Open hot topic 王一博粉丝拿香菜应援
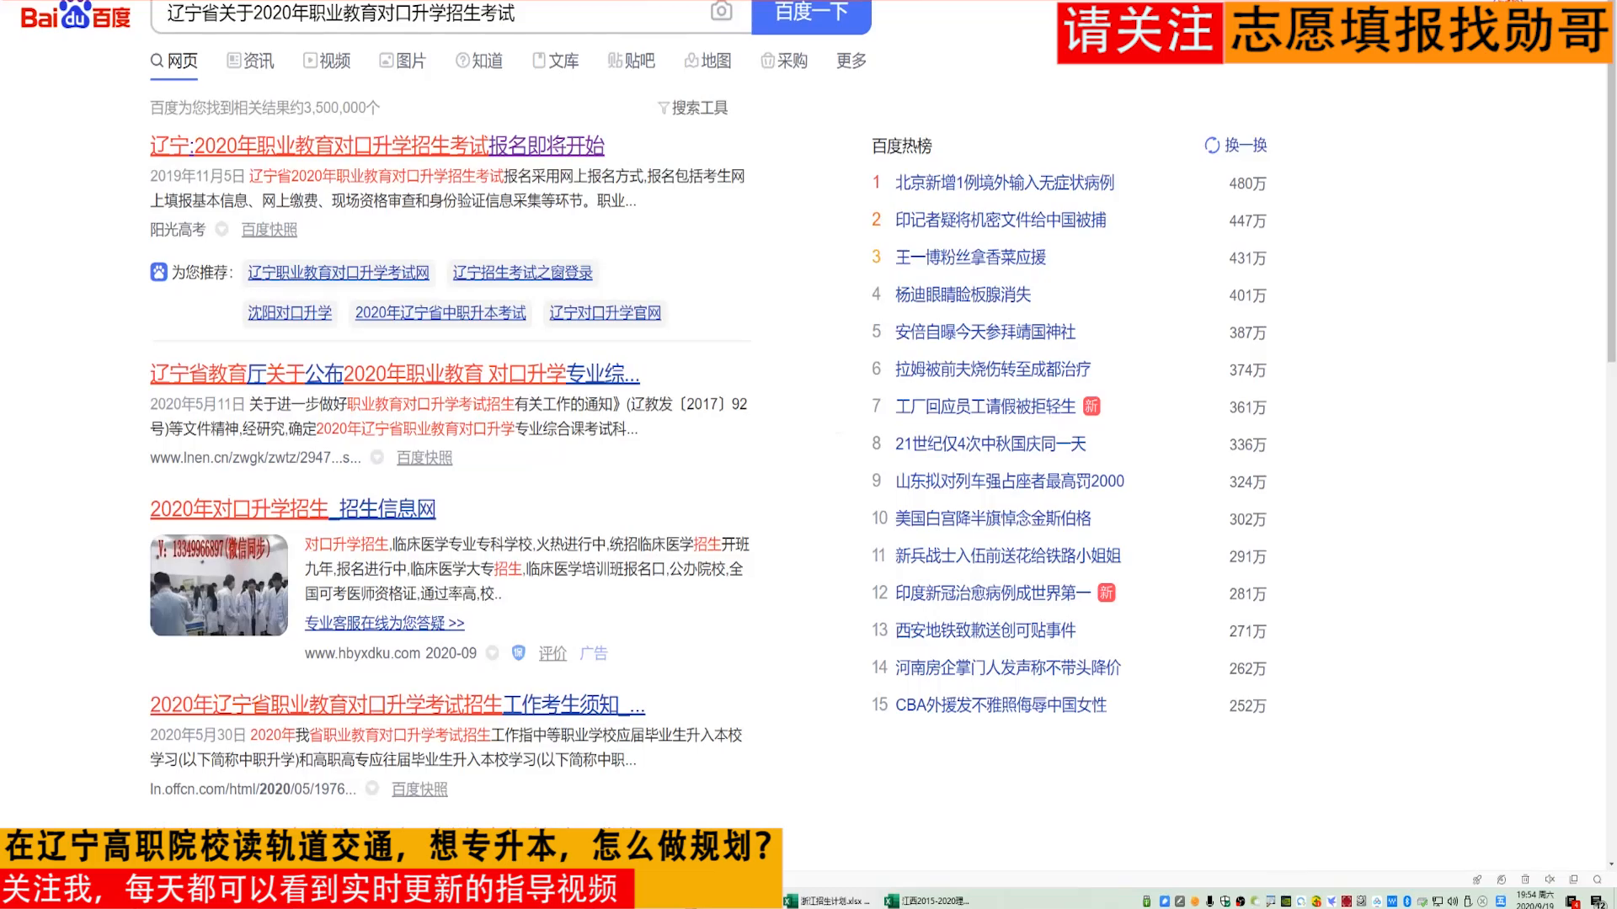This screenshot has height=909, width=1617. (x=970, y=258)
